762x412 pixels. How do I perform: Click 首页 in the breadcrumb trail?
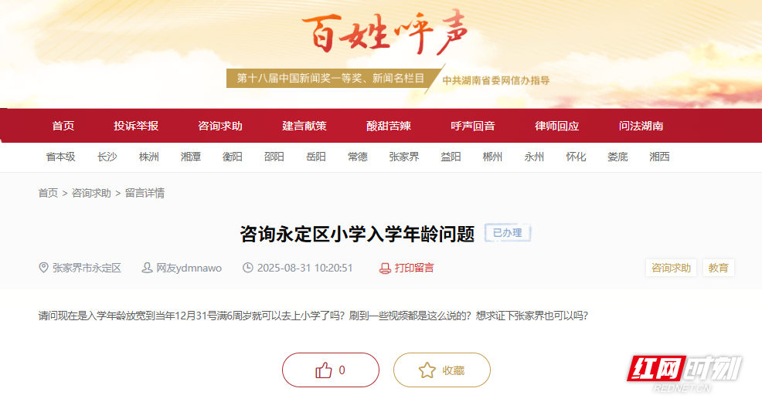[x=48, y=193]
